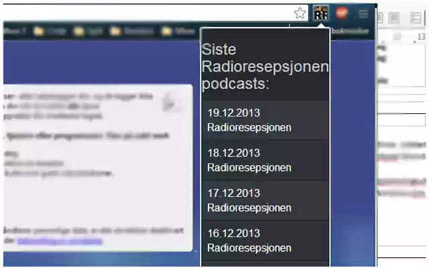
Task: Open the 18.12.2013 Radioresepsjonen podcast
Action: 265,160
